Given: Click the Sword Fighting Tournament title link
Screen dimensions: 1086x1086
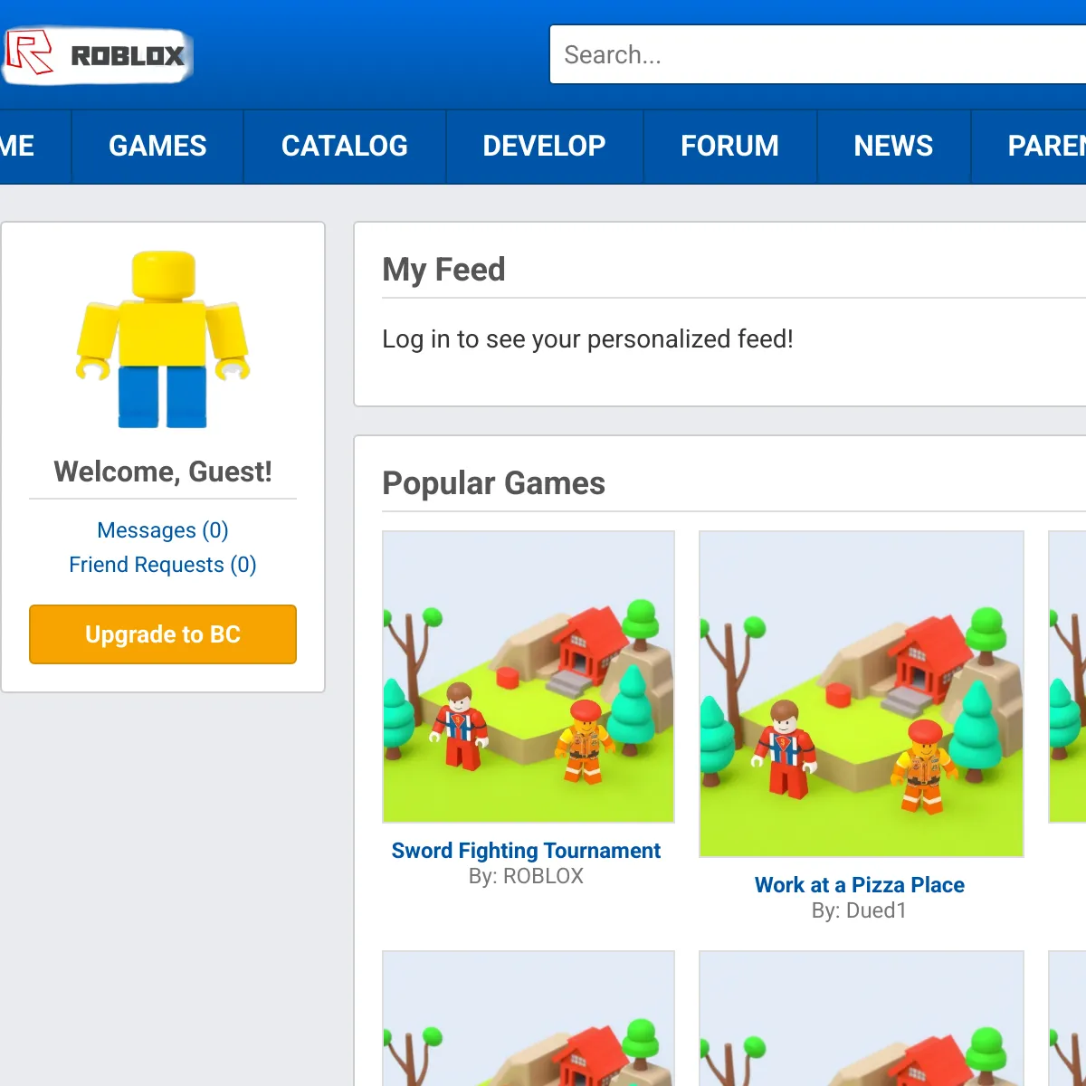Looking at the screenshot, I should pos(526,851).
